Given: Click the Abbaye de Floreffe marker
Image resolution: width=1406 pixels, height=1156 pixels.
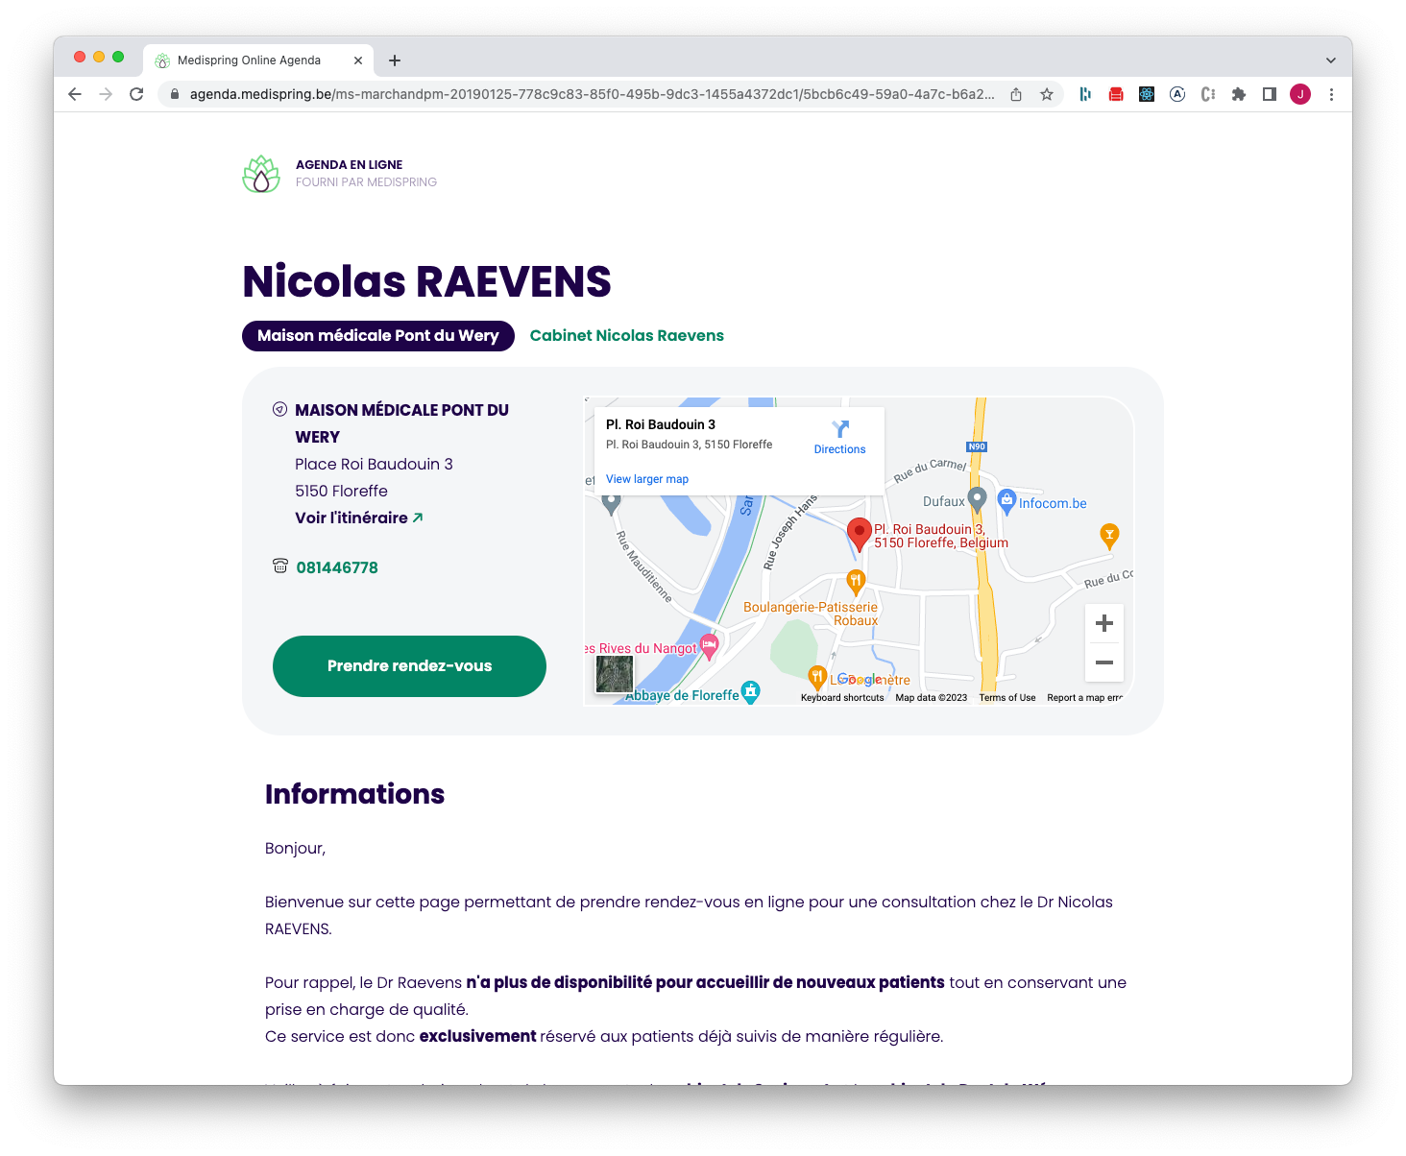Looking at the screenshot, I should coord(751,692).
